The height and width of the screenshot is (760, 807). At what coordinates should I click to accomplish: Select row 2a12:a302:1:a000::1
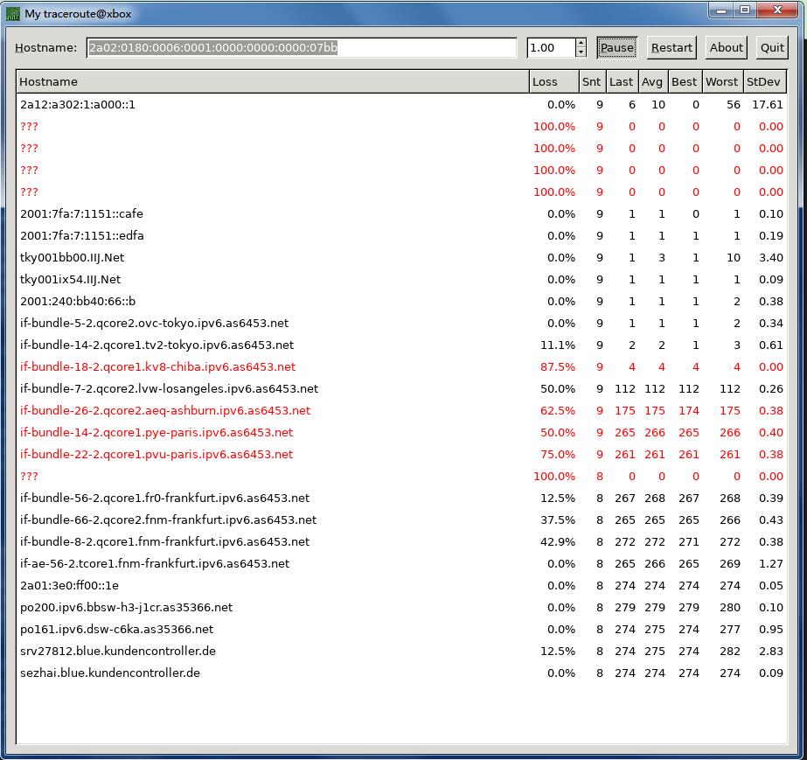[x=402, y=105]
